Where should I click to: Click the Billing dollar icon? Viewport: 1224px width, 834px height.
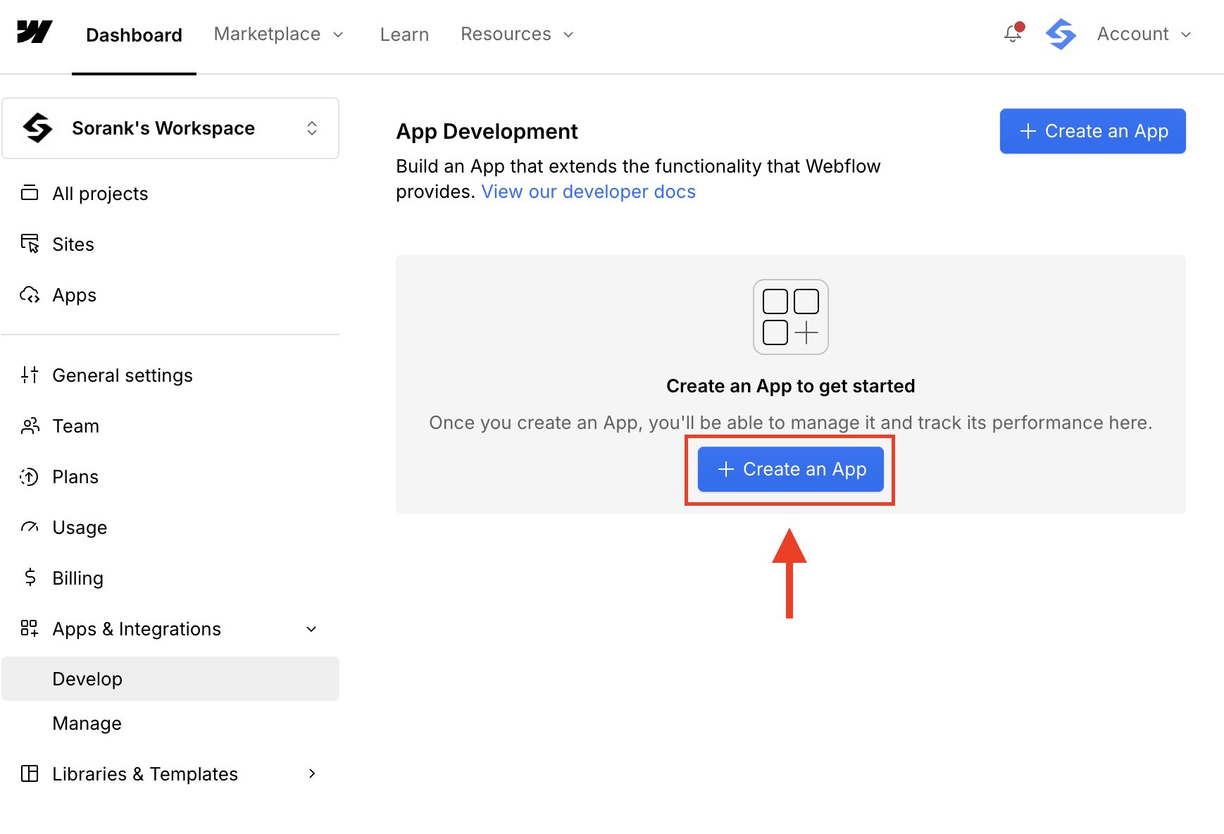[x=30, y=578]
